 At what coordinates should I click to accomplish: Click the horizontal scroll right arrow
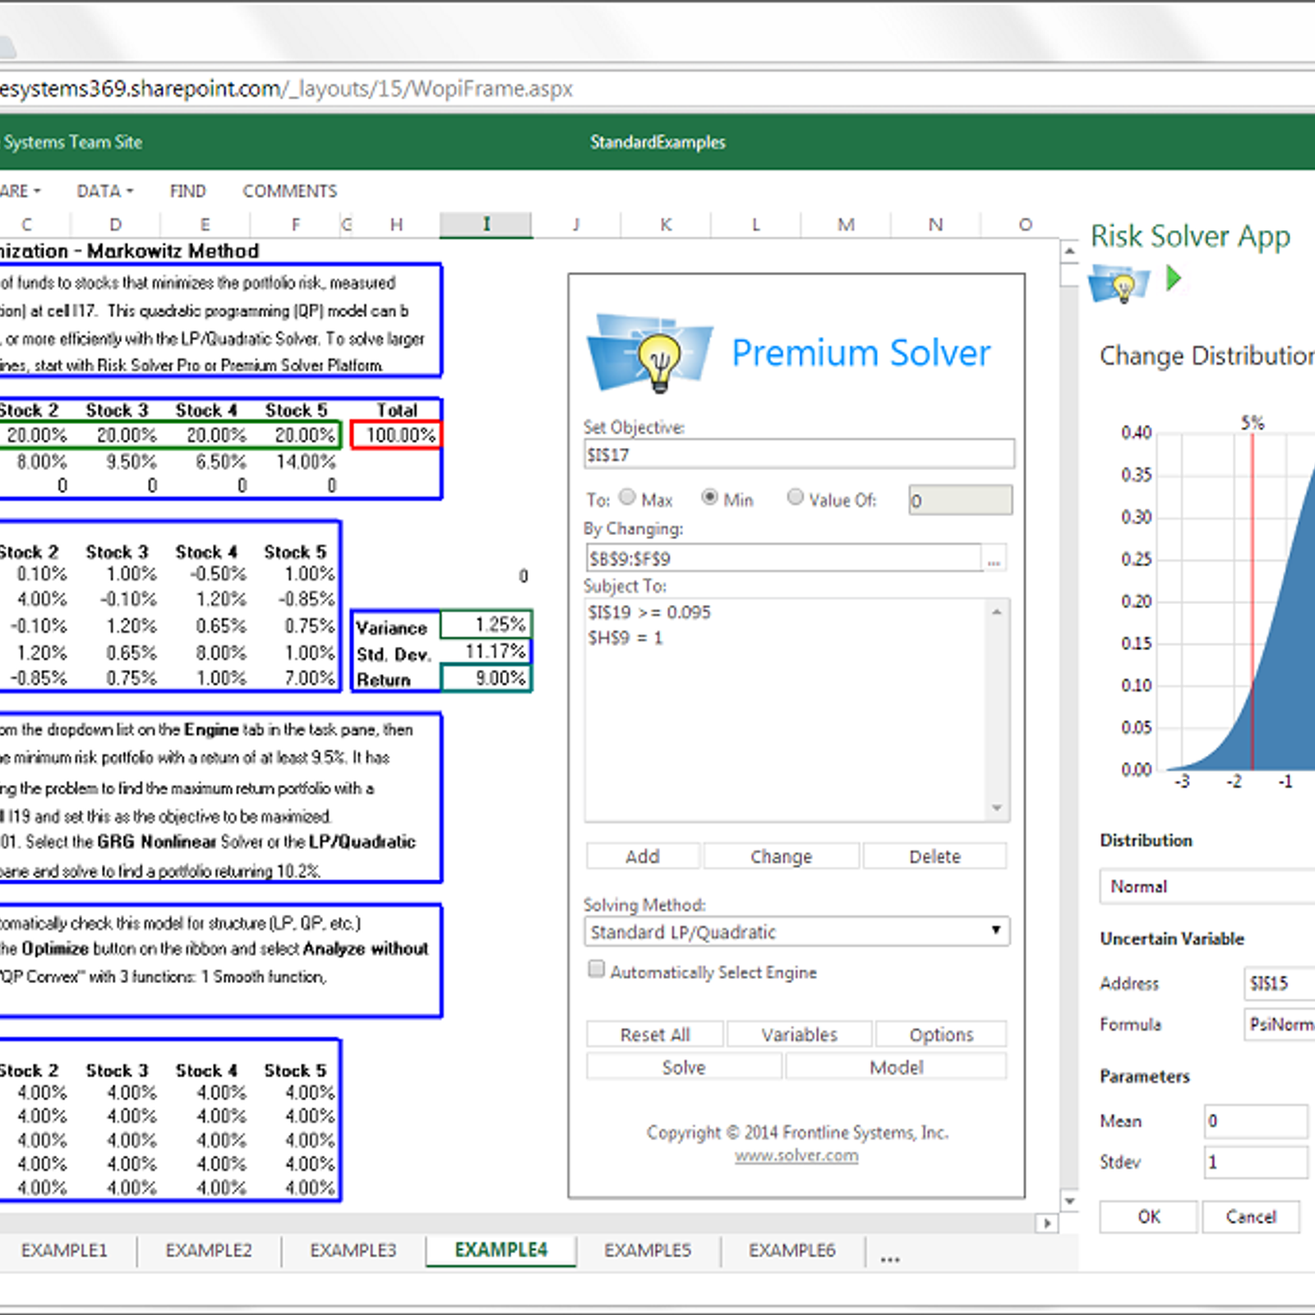point(1046,1223)
